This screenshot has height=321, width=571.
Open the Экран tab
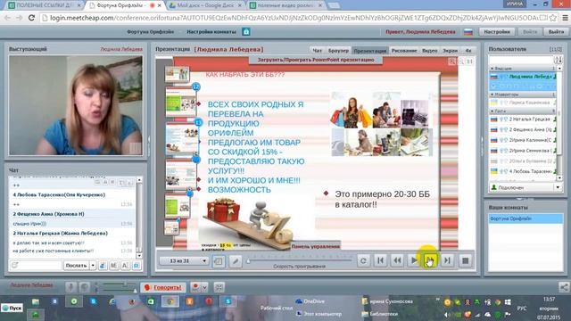[450, 51]
